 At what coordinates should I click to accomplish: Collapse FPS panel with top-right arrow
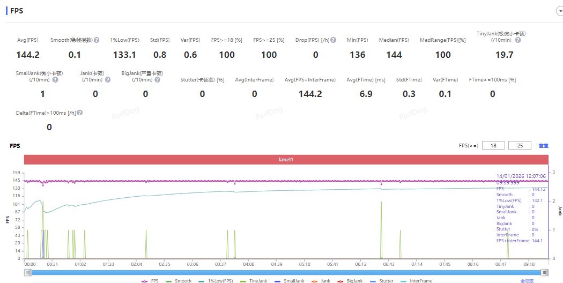(559, 11)
